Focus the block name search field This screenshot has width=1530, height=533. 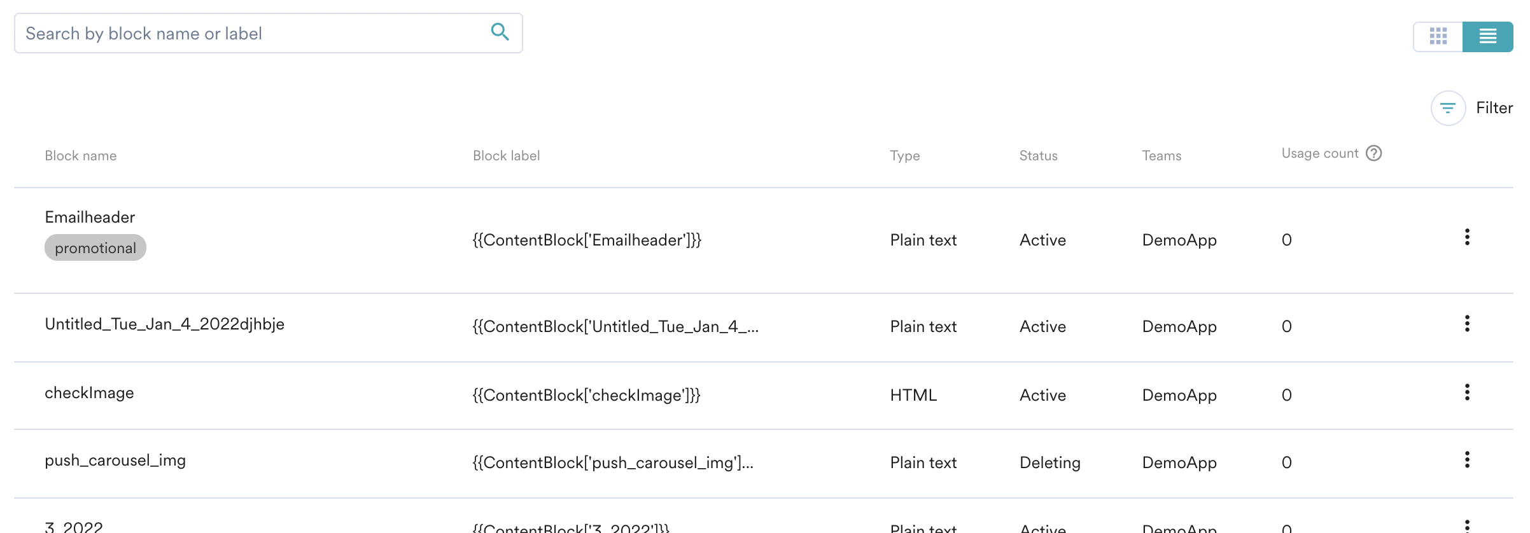click(255, 33)
